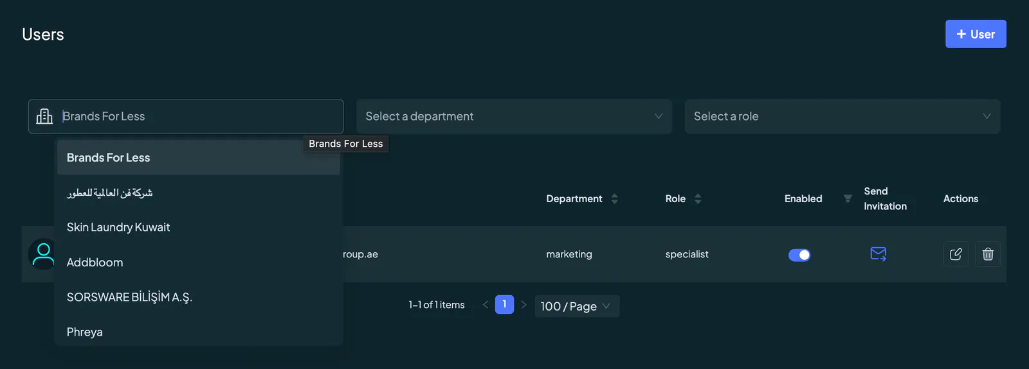Sort by Department column arrows
This screenshot has height=369, width=1029.
(614, 199)
